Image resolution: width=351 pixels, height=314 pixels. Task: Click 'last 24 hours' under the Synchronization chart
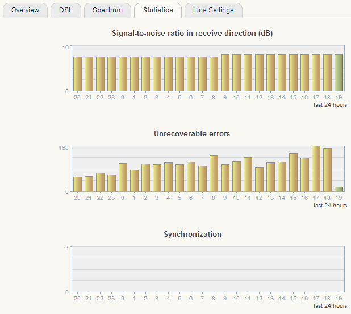tap(330, 306)
